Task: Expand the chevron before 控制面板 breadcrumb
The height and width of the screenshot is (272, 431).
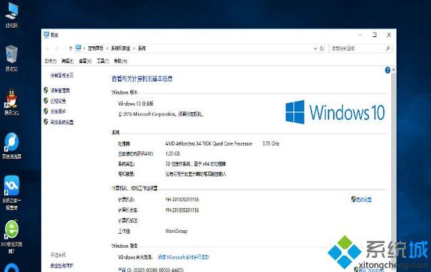Action: (x=84, y=48)
